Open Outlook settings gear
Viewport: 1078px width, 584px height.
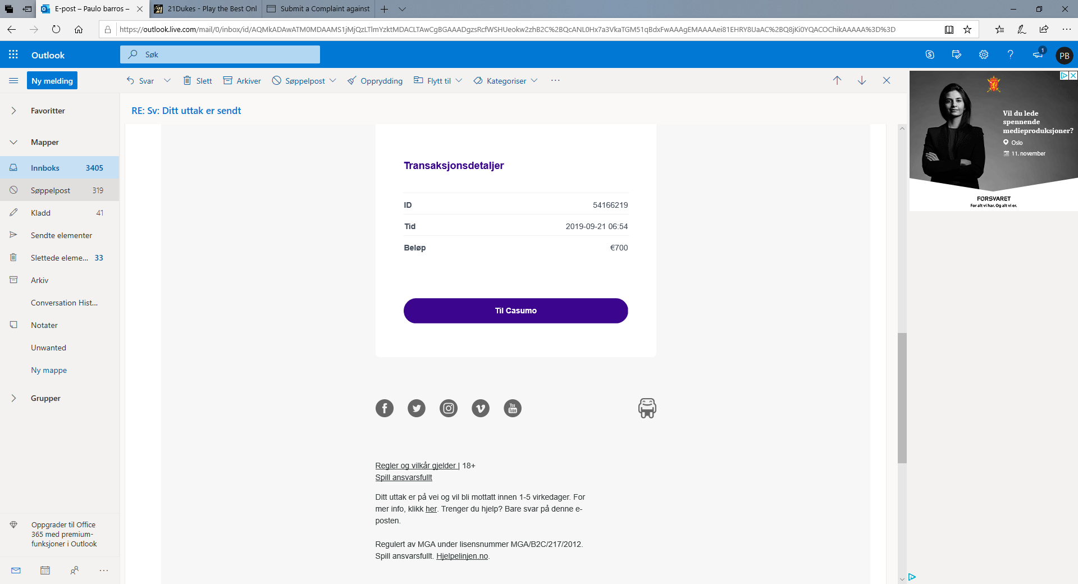point(984,54)
